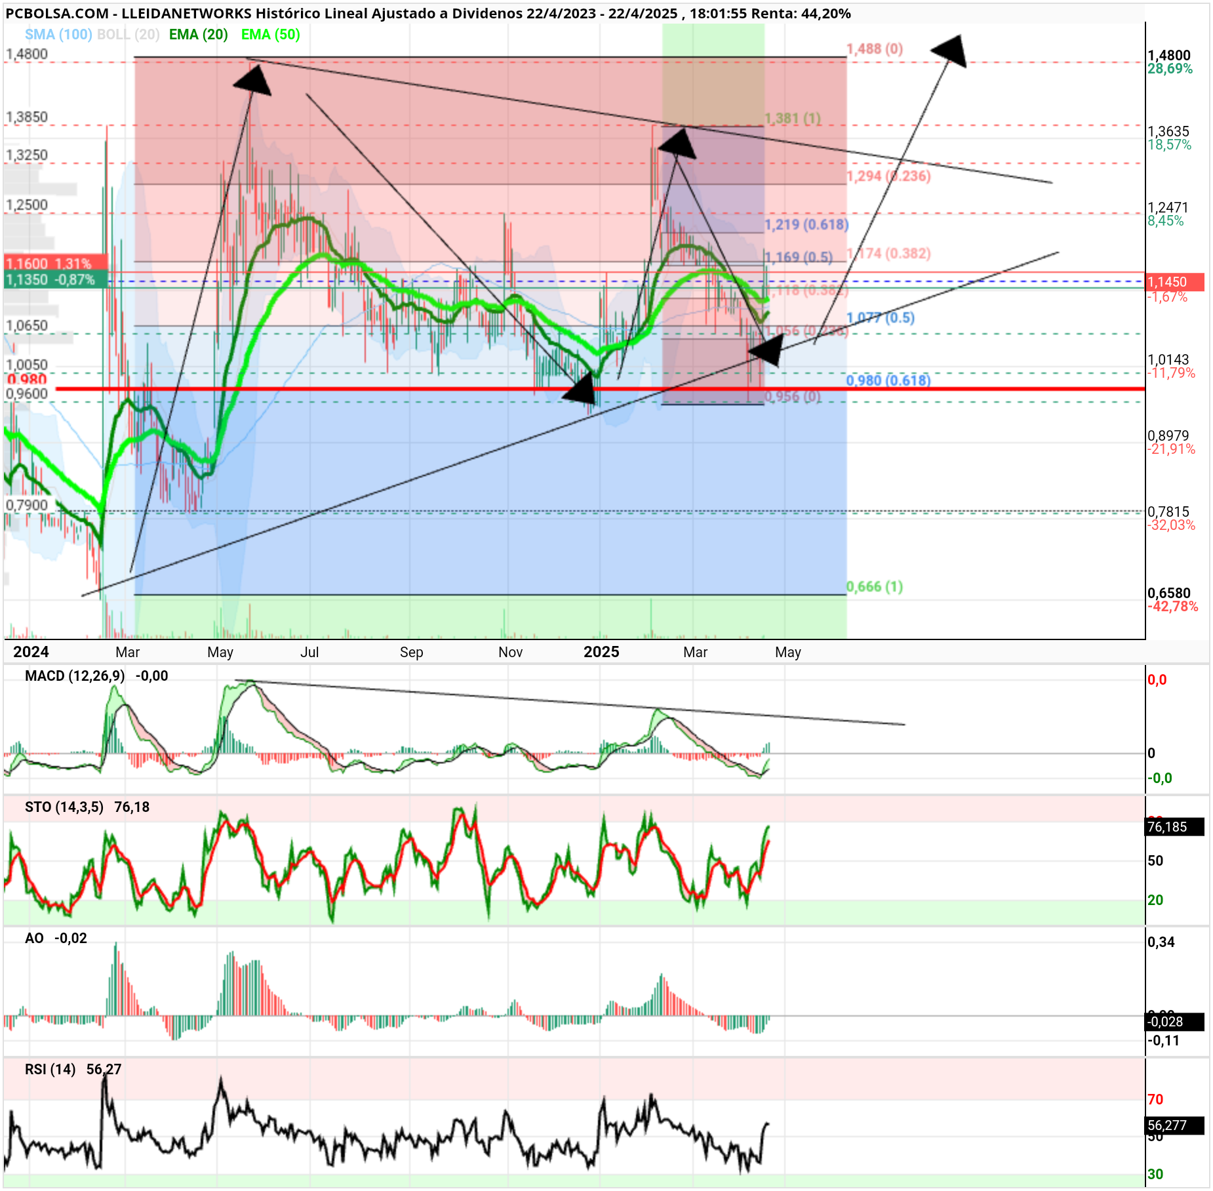Select the 8,45% percentage label
This screenshot has height=1191, width=1213.
click(x=1166, y=221)
